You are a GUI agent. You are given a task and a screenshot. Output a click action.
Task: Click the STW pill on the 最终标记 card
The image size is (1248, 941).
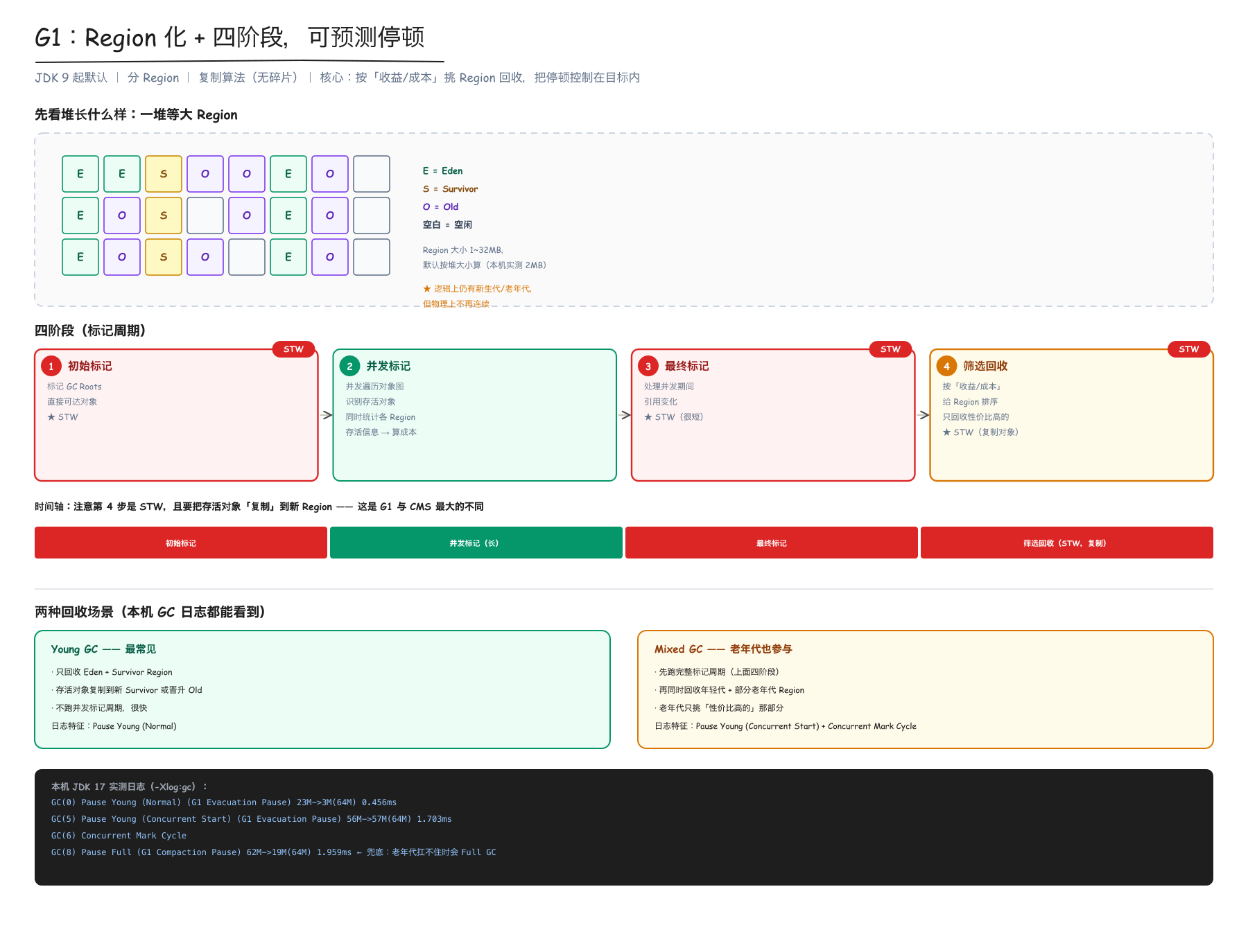pos(890,349)
